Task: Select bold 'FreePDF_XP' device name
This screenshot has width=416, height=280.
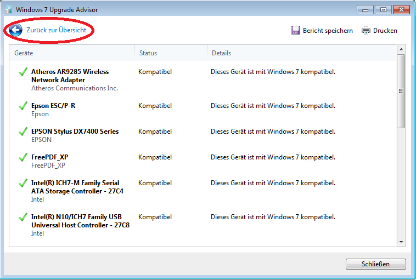Action: point(50,157)
